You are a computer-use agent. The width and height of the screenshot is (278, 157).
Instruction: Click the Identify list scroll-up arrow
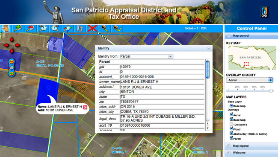[x=207, y=123]
